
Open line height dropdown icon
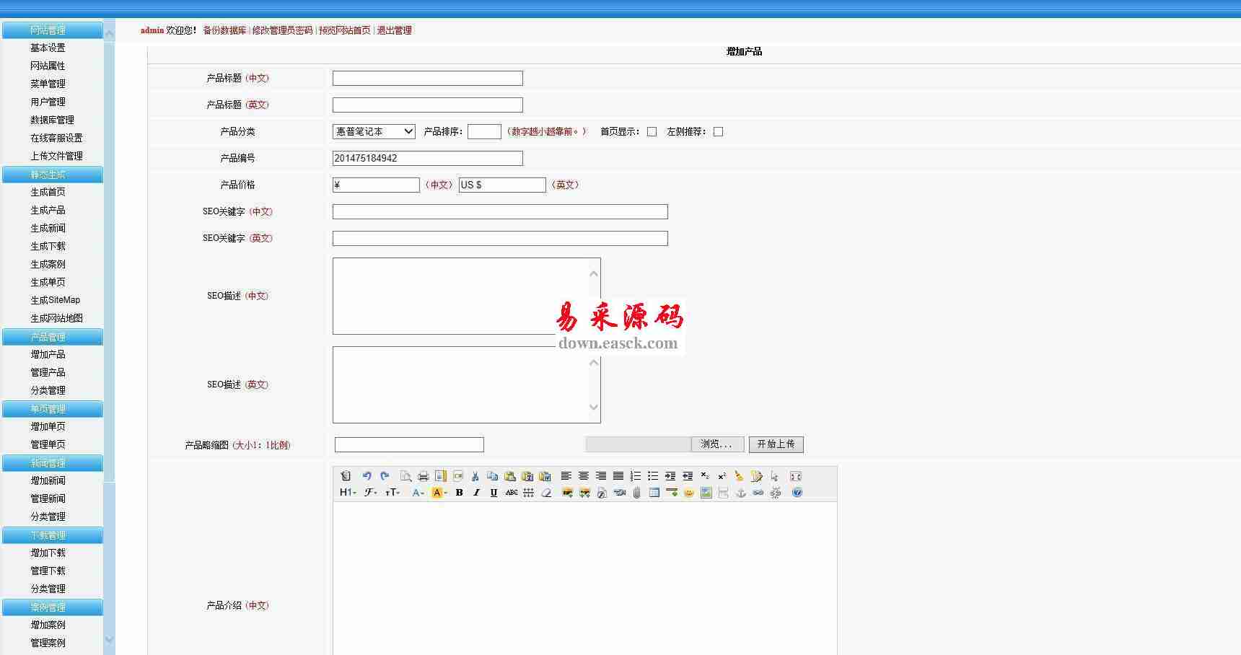tap(529, 493)
